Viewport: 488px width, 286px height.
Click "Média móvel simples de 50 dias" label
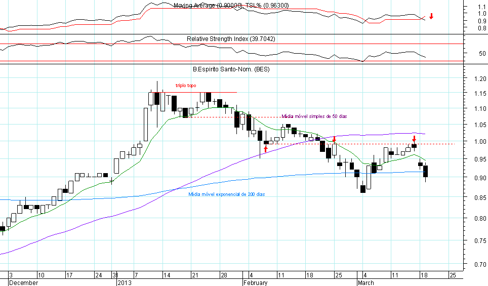(x=314, y=116)
